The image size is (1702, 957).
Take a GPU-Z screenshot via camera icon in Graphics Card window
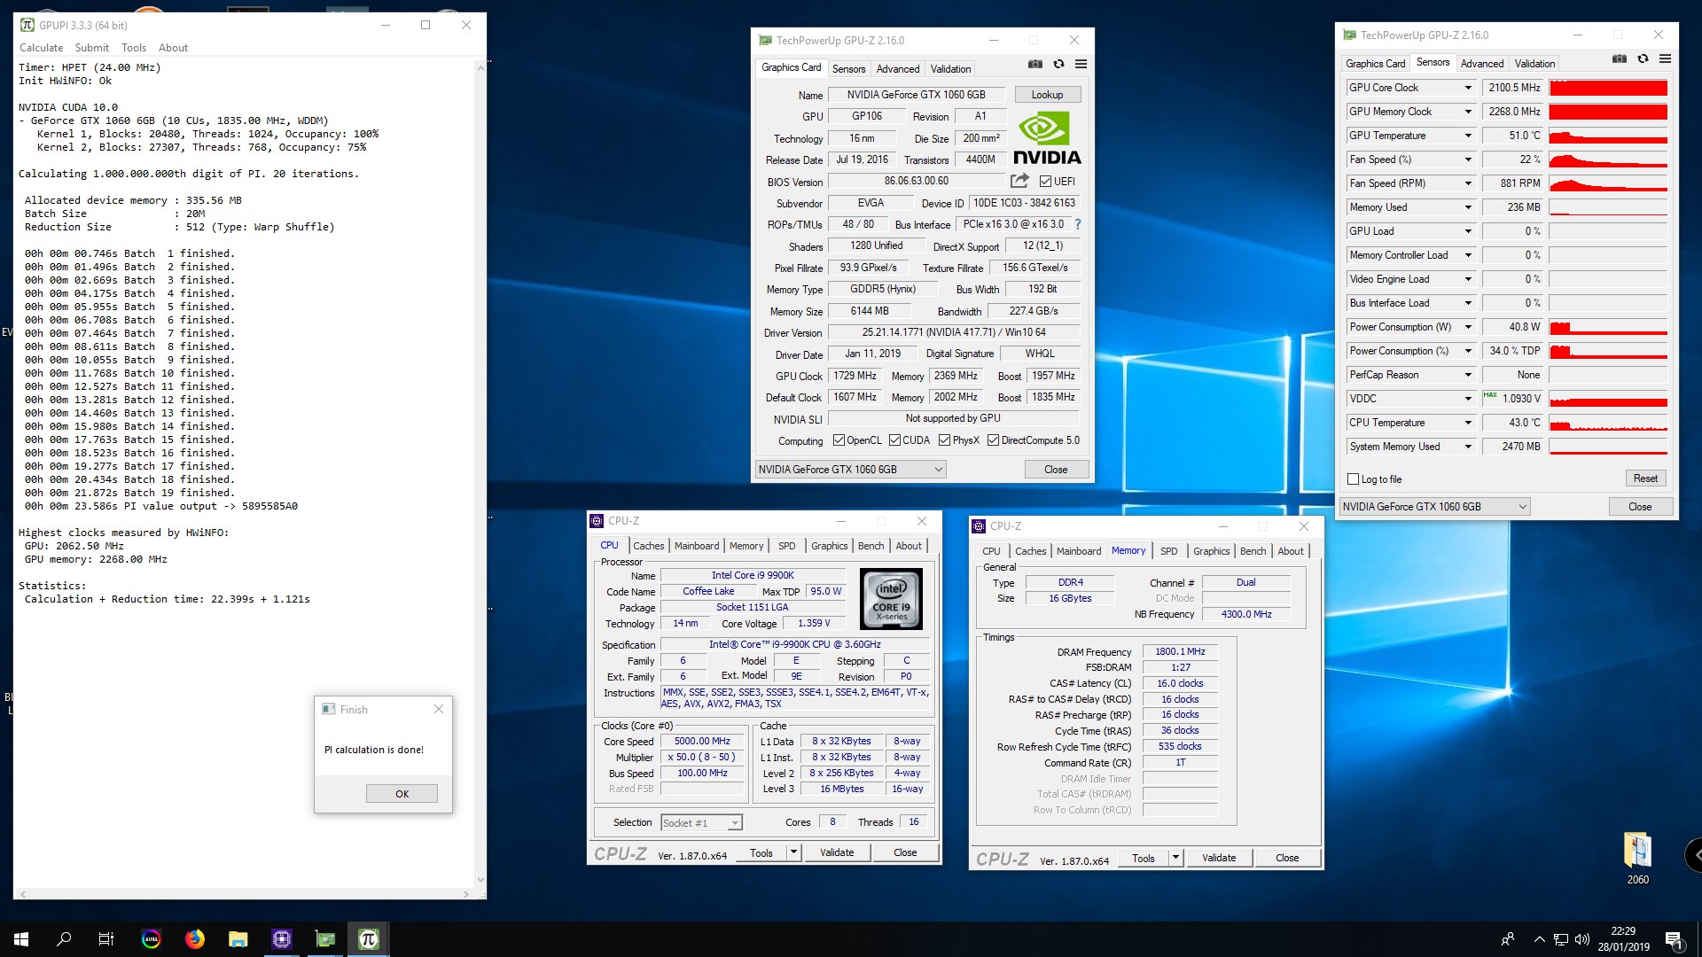click(x=1034, y=64)
